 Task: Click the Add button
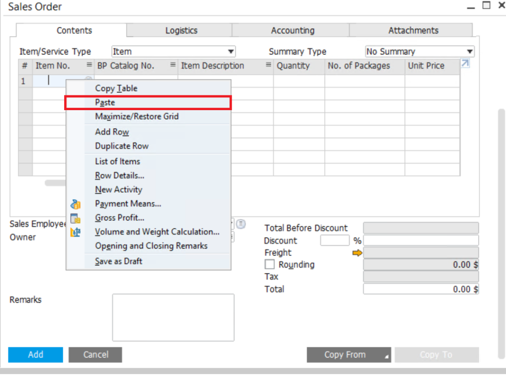pyautogui.click(x=35, y=355)
